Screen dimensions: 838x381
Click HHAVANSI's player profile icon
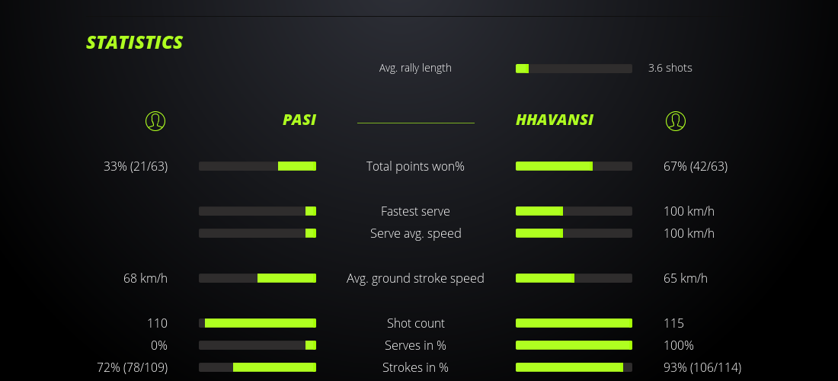[x=675, y=120]
